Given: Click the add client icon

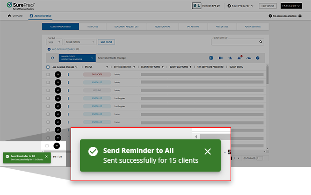Looking at the screenshot, I should [230, 58].
